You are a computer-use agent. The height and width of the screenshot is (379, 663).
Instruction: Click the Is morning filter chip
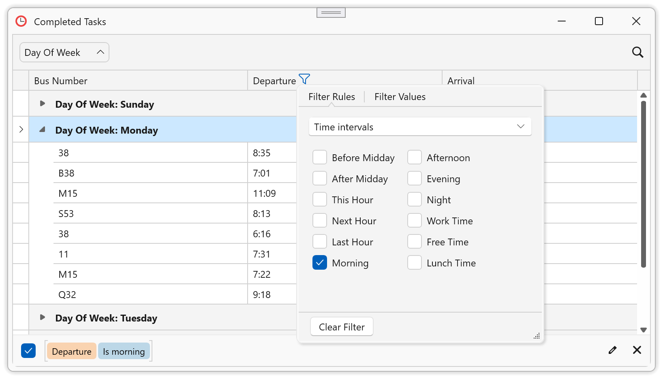[124, 351]
